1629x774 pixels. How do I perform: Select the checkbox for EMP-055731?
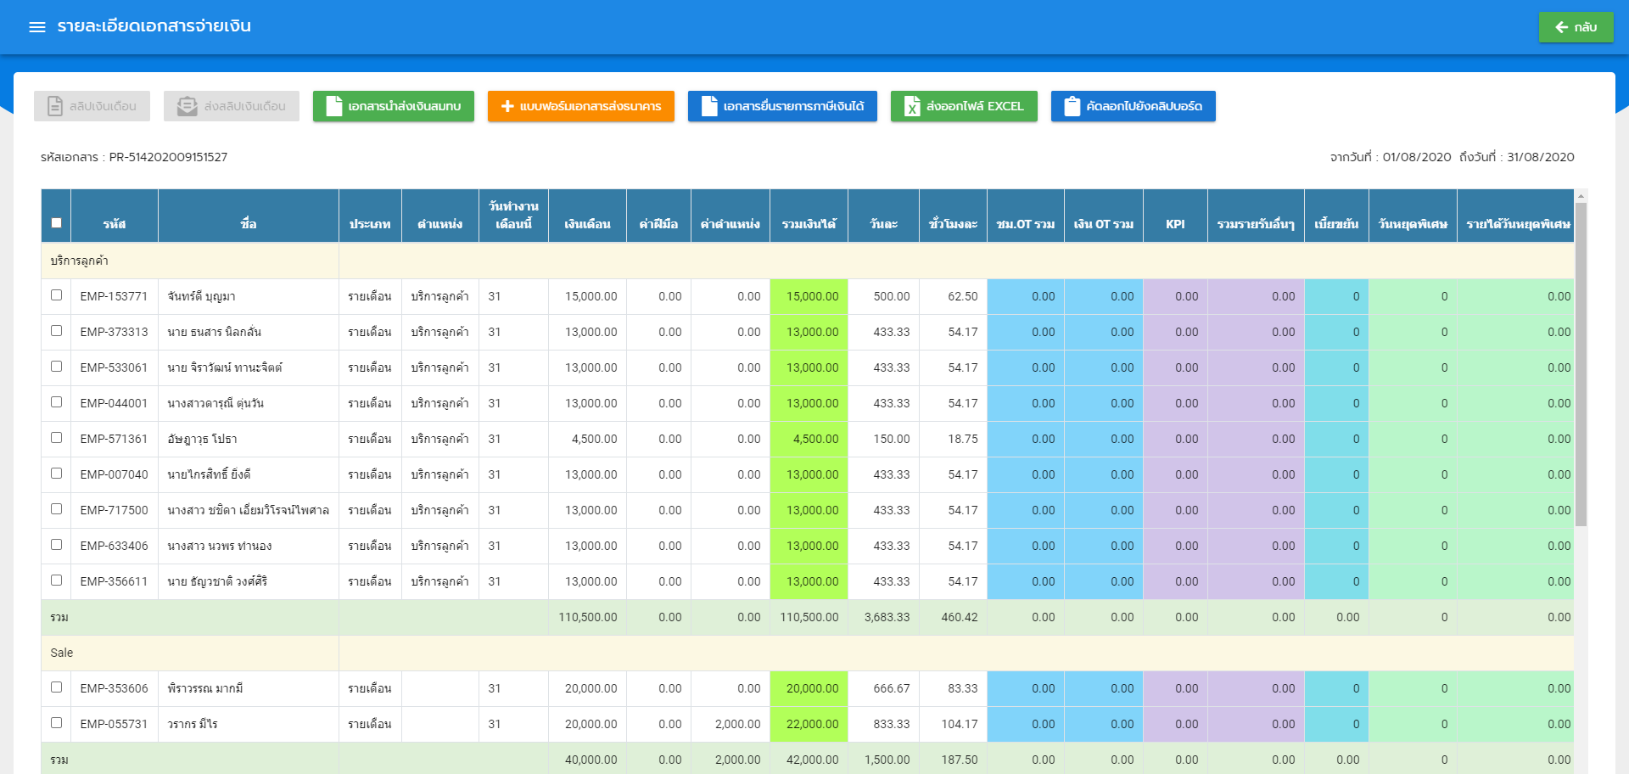[56, 723]
